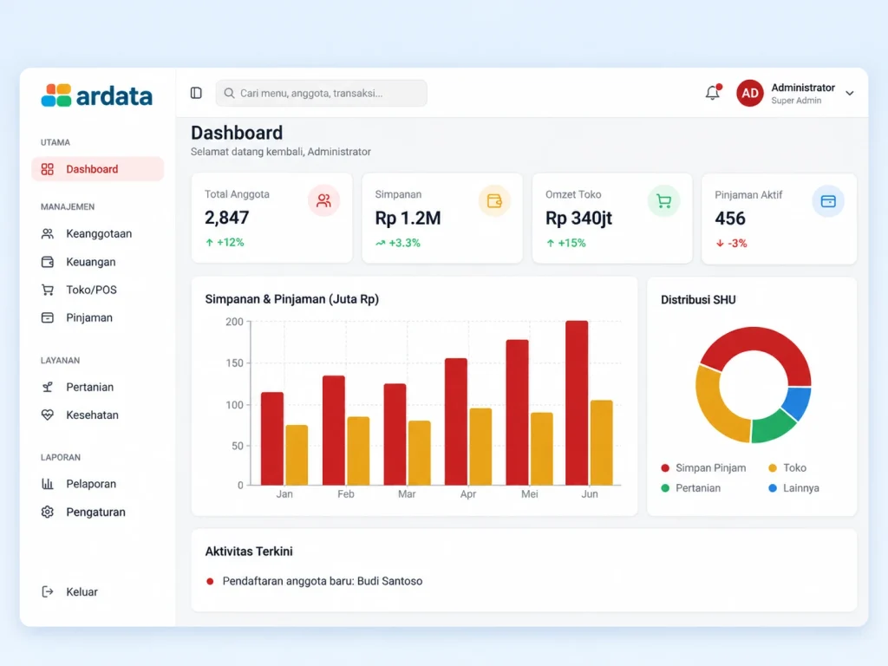
Task: Click the Pengaturan gear icon
Action: [x=48, y=512]
